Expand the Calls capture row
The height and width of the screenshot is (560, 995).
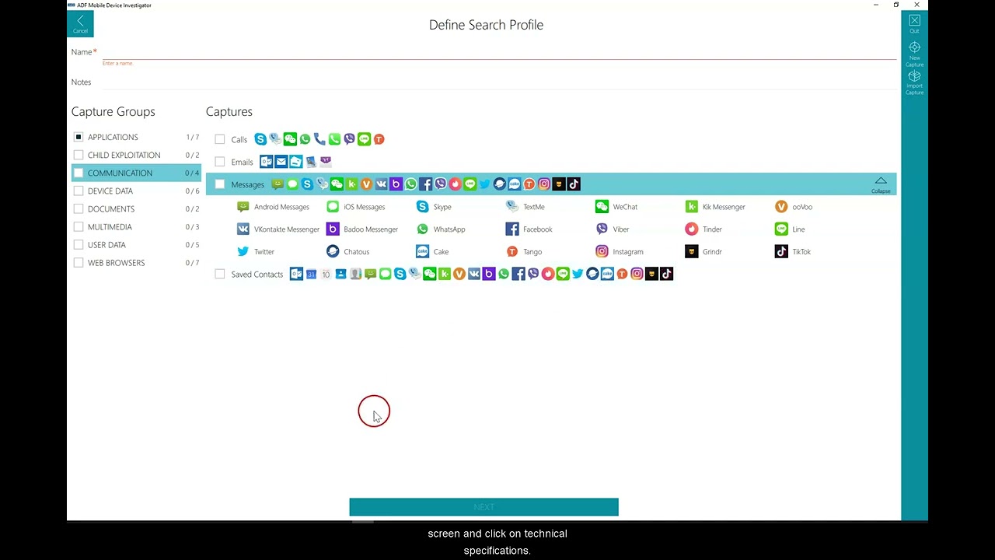coord(551,139)
